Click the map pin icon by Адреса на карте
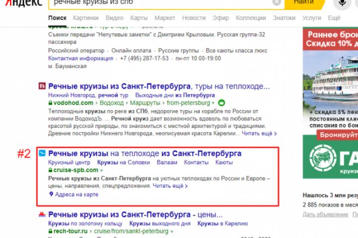The image size is (358, 238). pos(51,194)
